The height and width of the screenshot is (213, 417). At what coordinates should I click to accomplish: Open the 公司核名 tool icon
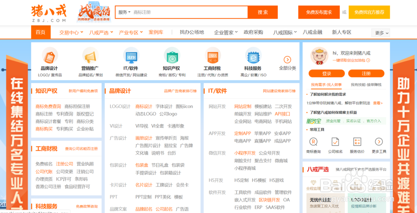[x=335, y=142]
